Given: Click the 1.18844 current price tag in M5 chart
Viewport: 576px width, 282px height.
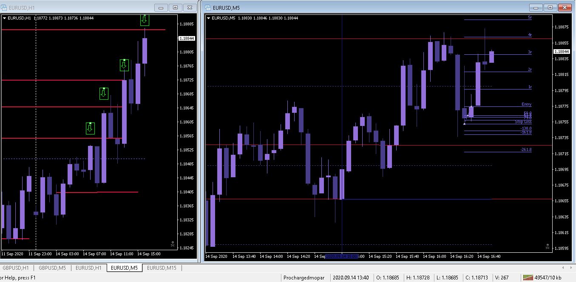Looking at the screenshot, I should [x=561, y=51].
